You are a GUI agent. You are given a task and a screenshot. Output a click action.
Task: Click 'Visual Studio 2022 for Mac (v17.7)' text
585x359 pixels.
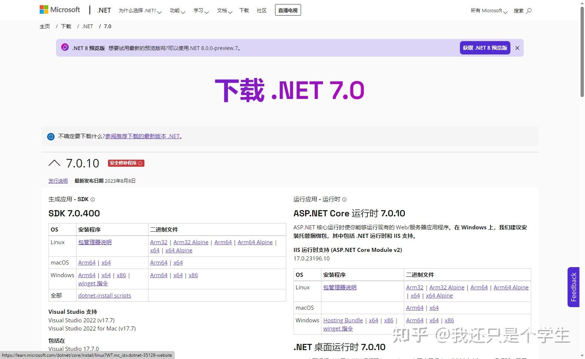click(92, 329)
